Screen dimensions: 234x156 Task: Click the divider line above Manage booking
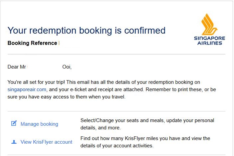point(117,111)
